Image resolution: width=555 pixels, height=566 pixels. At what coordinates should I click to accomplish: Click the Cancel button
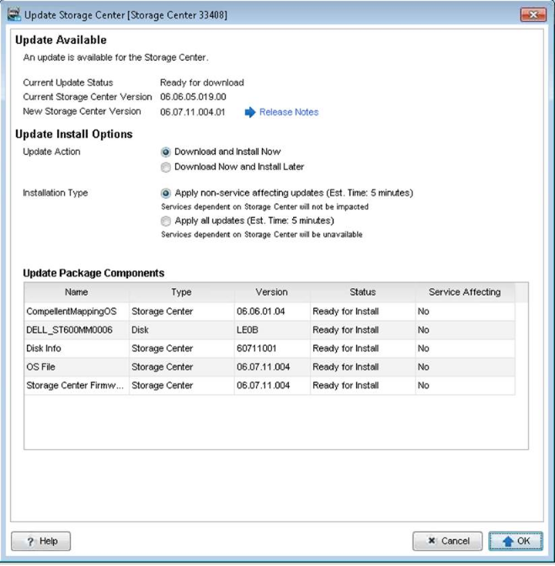click(x=447, y=541)
